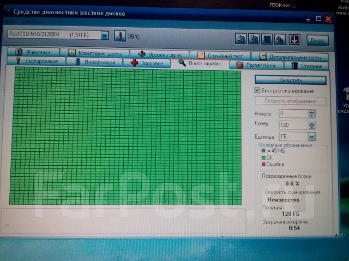Viewport: 349px width, 261px height.
Task: Click the 120 ГБ position value
Action: 291,214
